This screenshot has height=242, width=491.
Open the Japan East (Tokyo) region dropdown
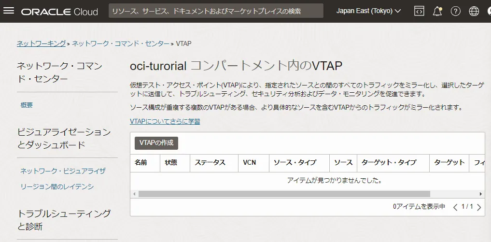pyautogui.click(x=368, y=11)
